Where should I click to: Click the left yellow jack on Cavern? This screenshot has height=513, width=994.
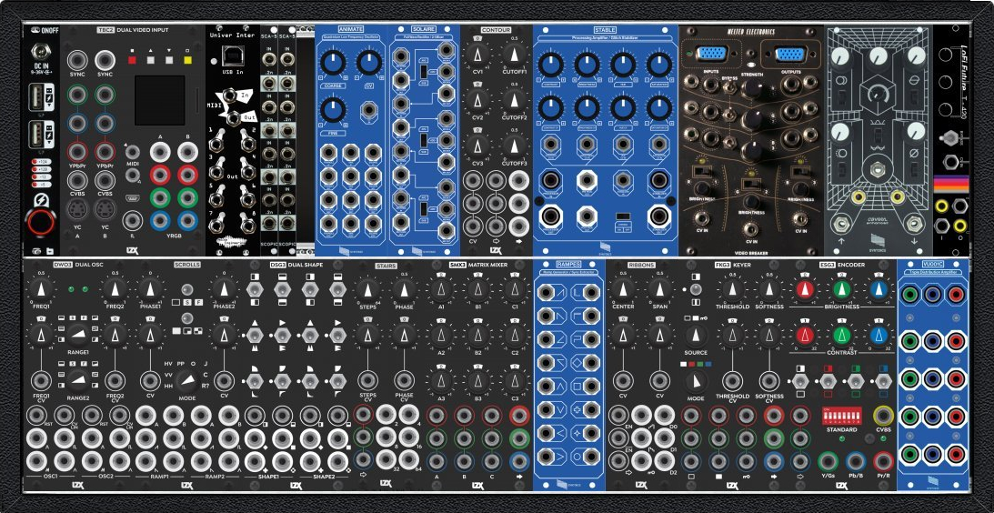coord(858,197)
